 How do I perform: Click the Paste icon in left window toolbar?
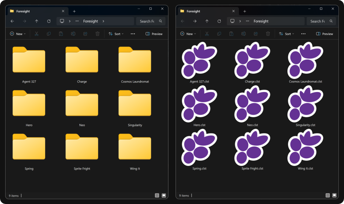pyautogui.click(x=61, y=34)
